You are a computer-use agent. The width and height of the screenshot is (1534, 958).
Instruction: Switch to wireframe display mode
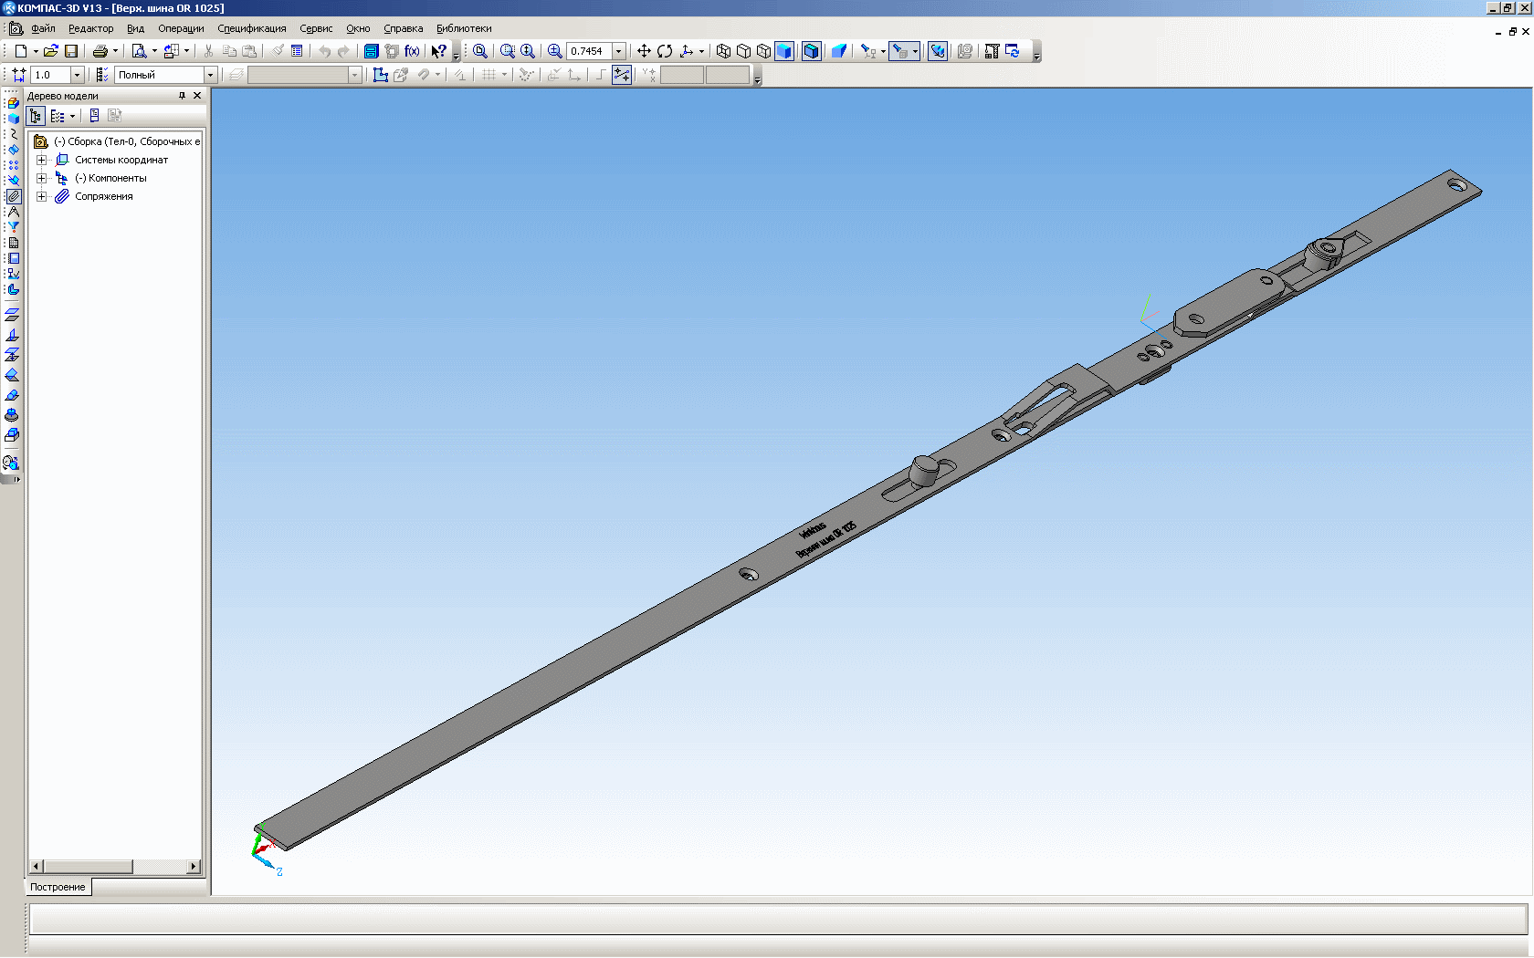tap(723, 51)
